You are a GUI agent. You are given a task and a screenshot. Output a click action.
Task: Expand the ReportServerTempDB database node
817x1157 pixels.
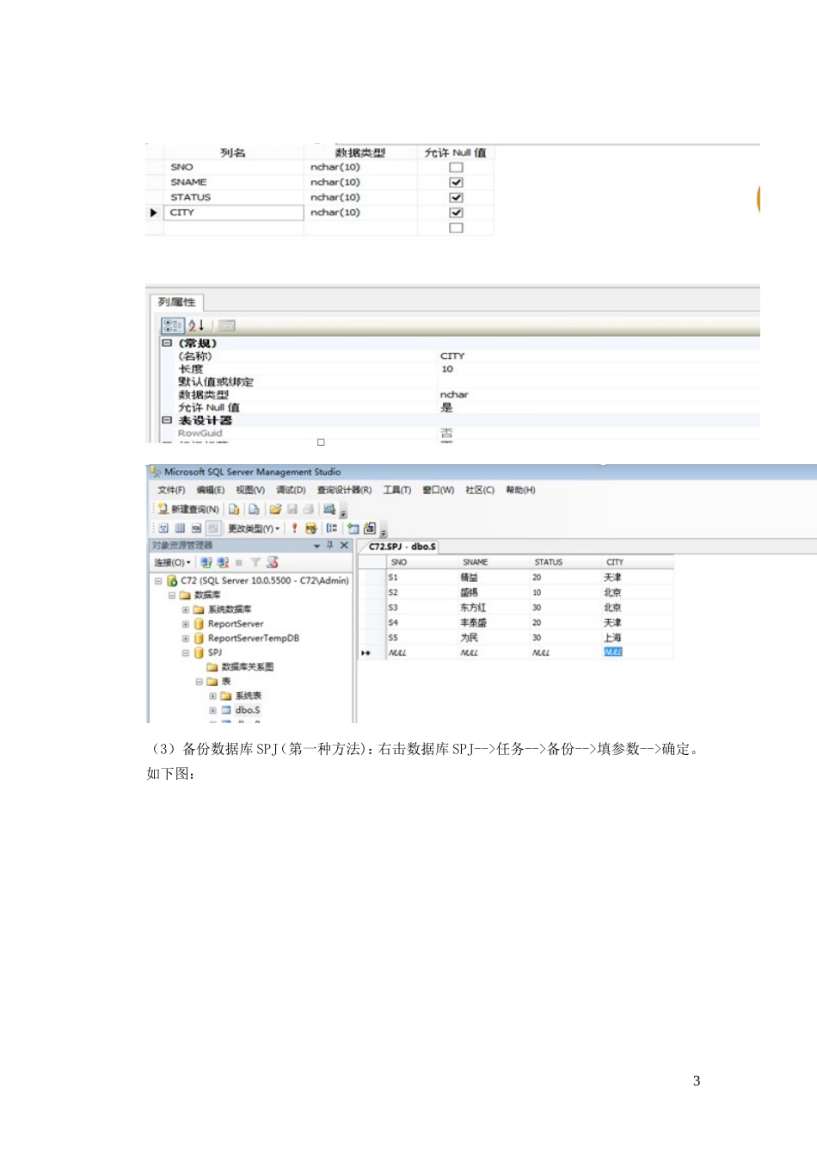pos(185,639)
